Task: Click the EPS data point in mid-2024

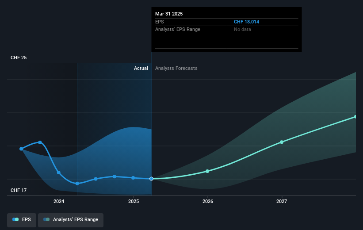Action: click(x=96, y=179)
